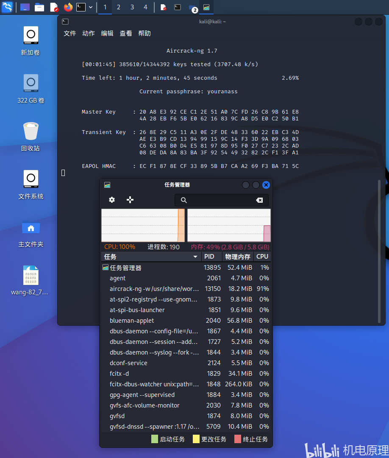
Task: Focus the terminal window in taskbar
Action: [178, 7]
